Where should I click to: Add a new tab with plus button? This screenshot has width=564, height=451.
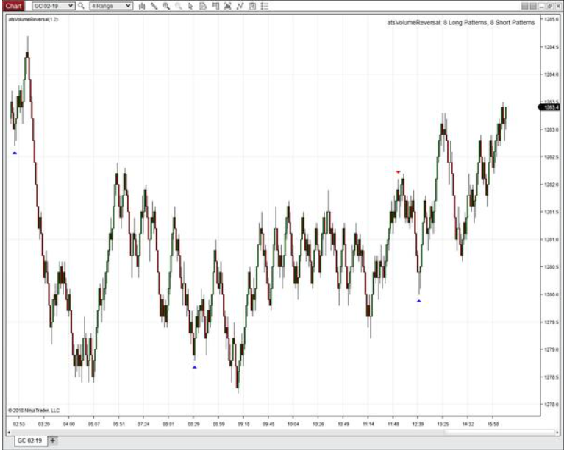click(52, 440)
